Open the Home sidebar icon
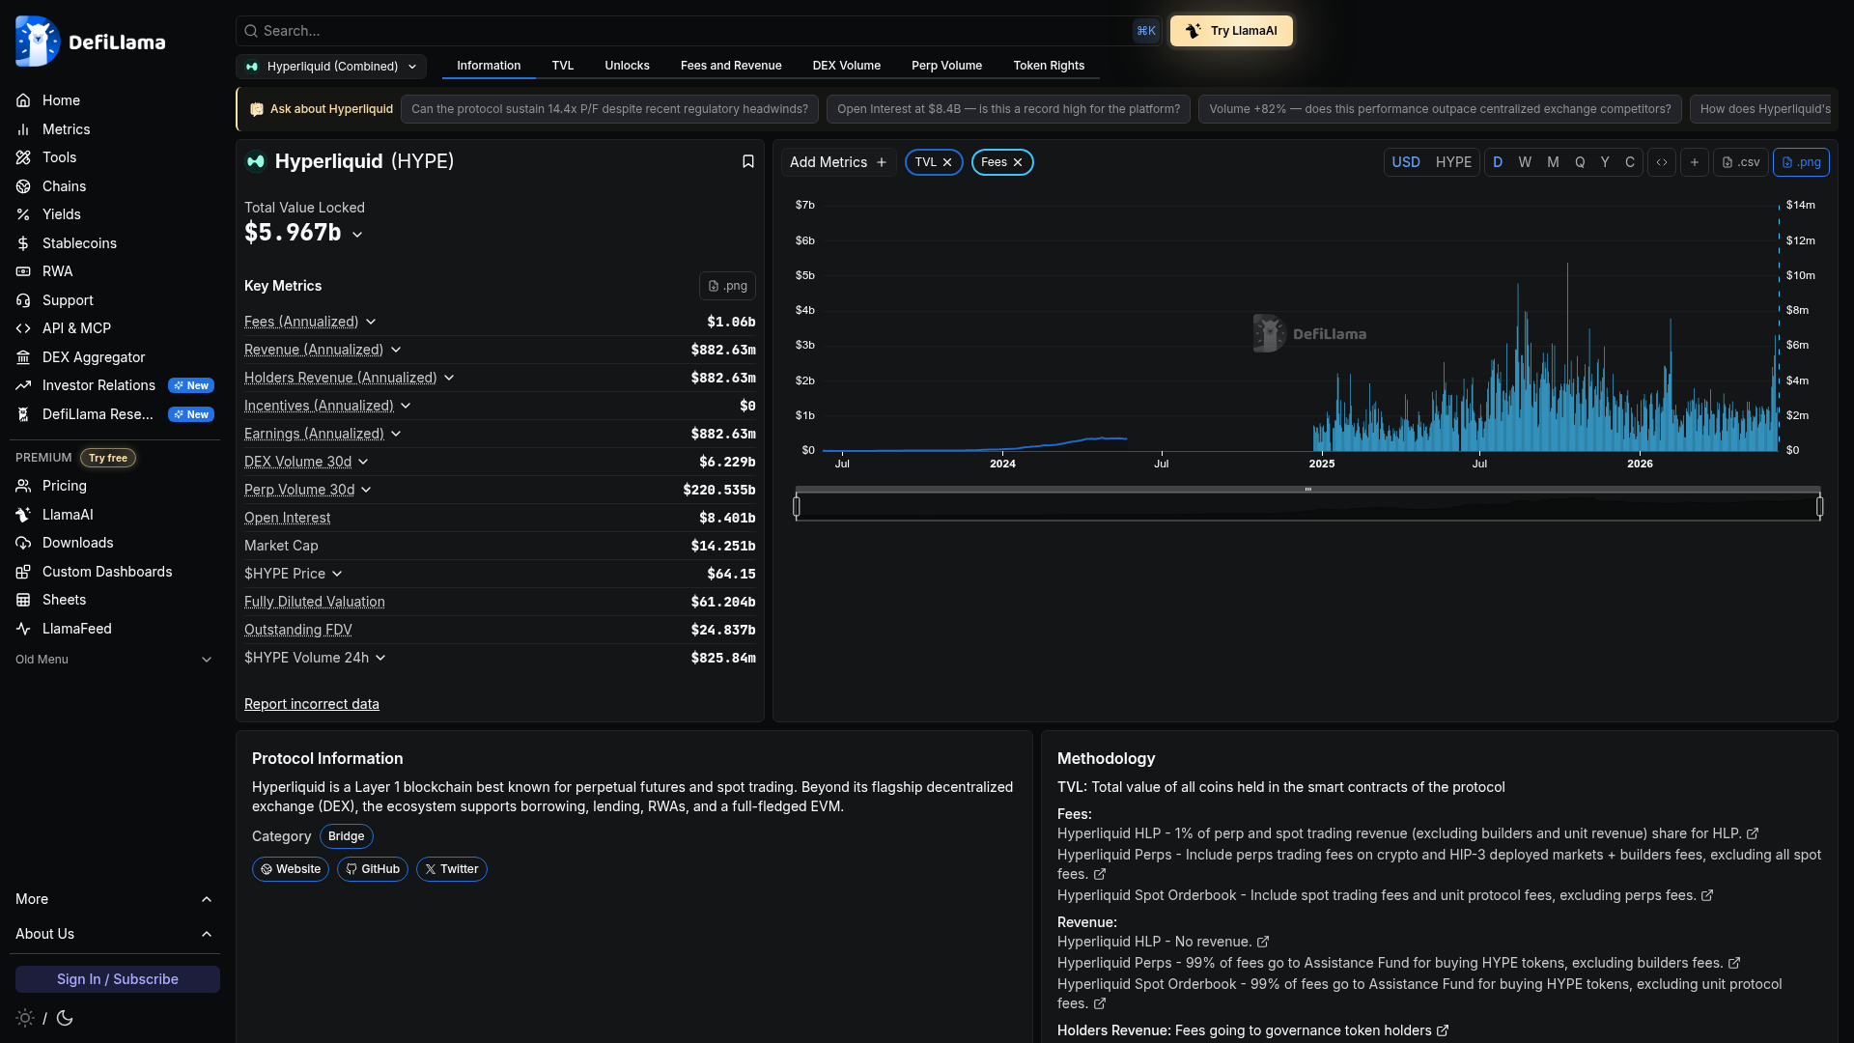 coord(23,100)
